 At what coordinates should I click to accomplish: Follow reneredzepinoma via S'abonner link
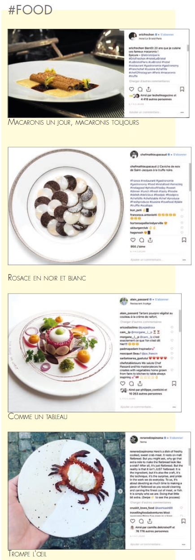[176, 438]
